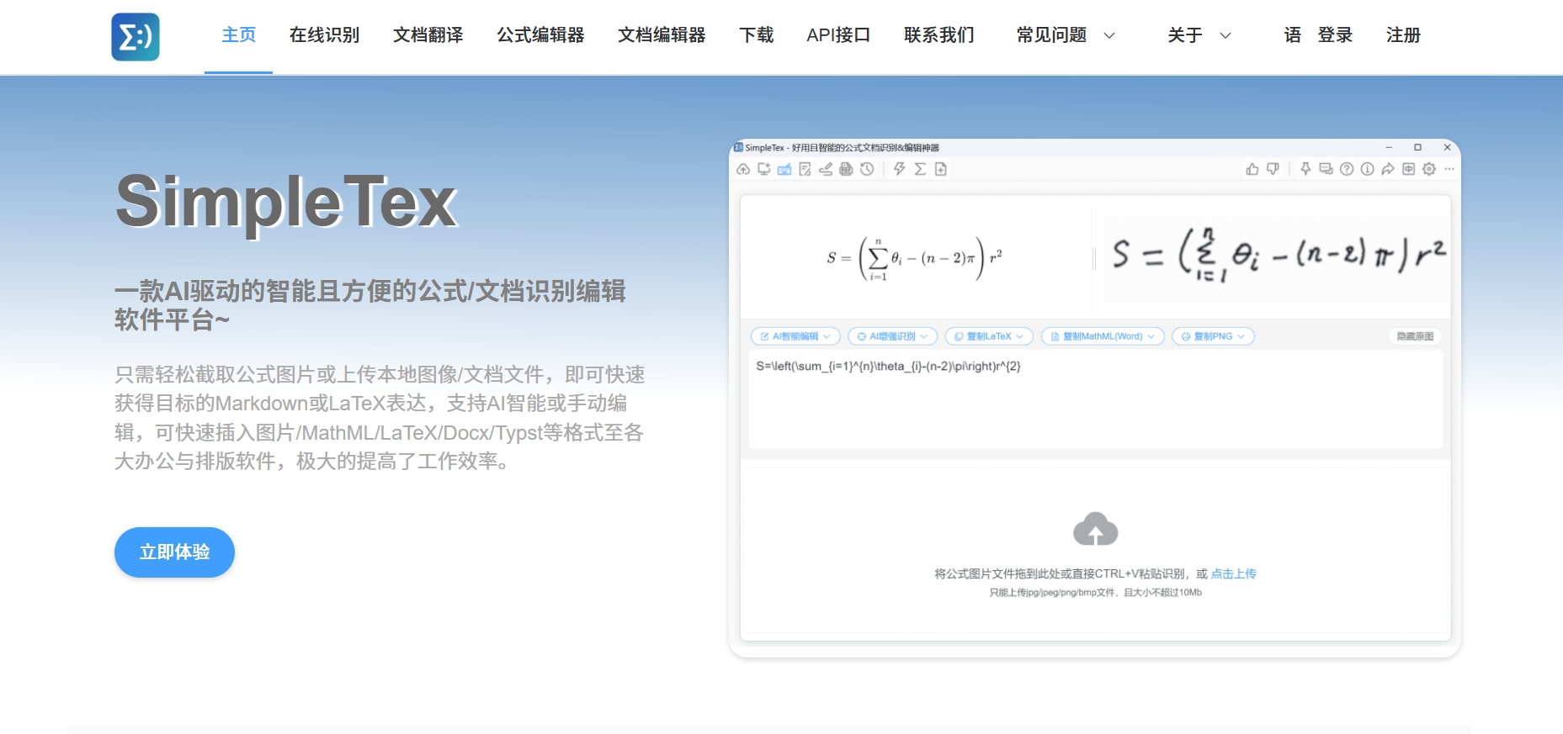Click the LaTeX code text field

click(x=1095, y=399)
